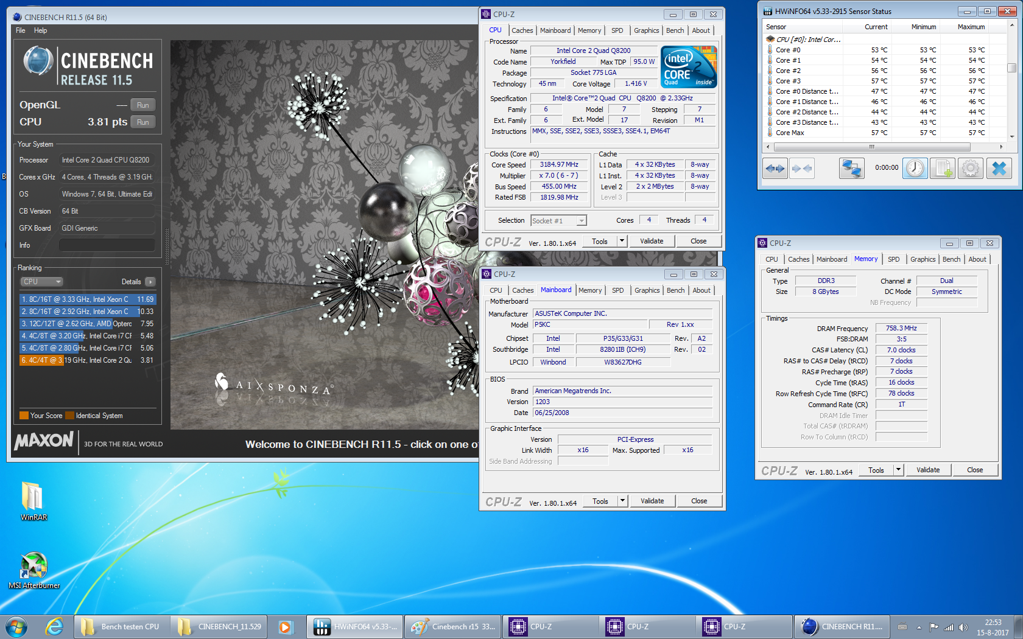Screen dimensions: 1023x639
Task: Click the thermometer icon beside Core Max
Action: point(770,133)
